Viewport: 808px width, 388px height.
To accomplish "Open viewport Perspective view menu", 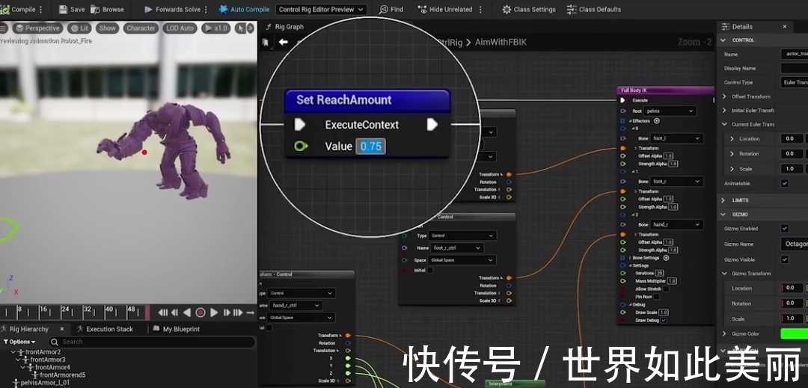I will point(37,28).
